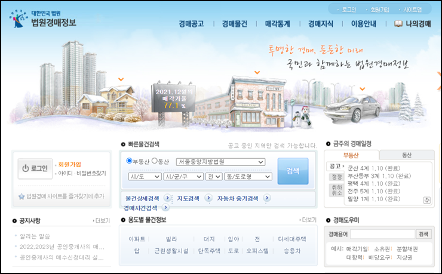442x274 pixels.
Task: Switch to the 동산 schedule tab
Action: [x=407, y=155]
